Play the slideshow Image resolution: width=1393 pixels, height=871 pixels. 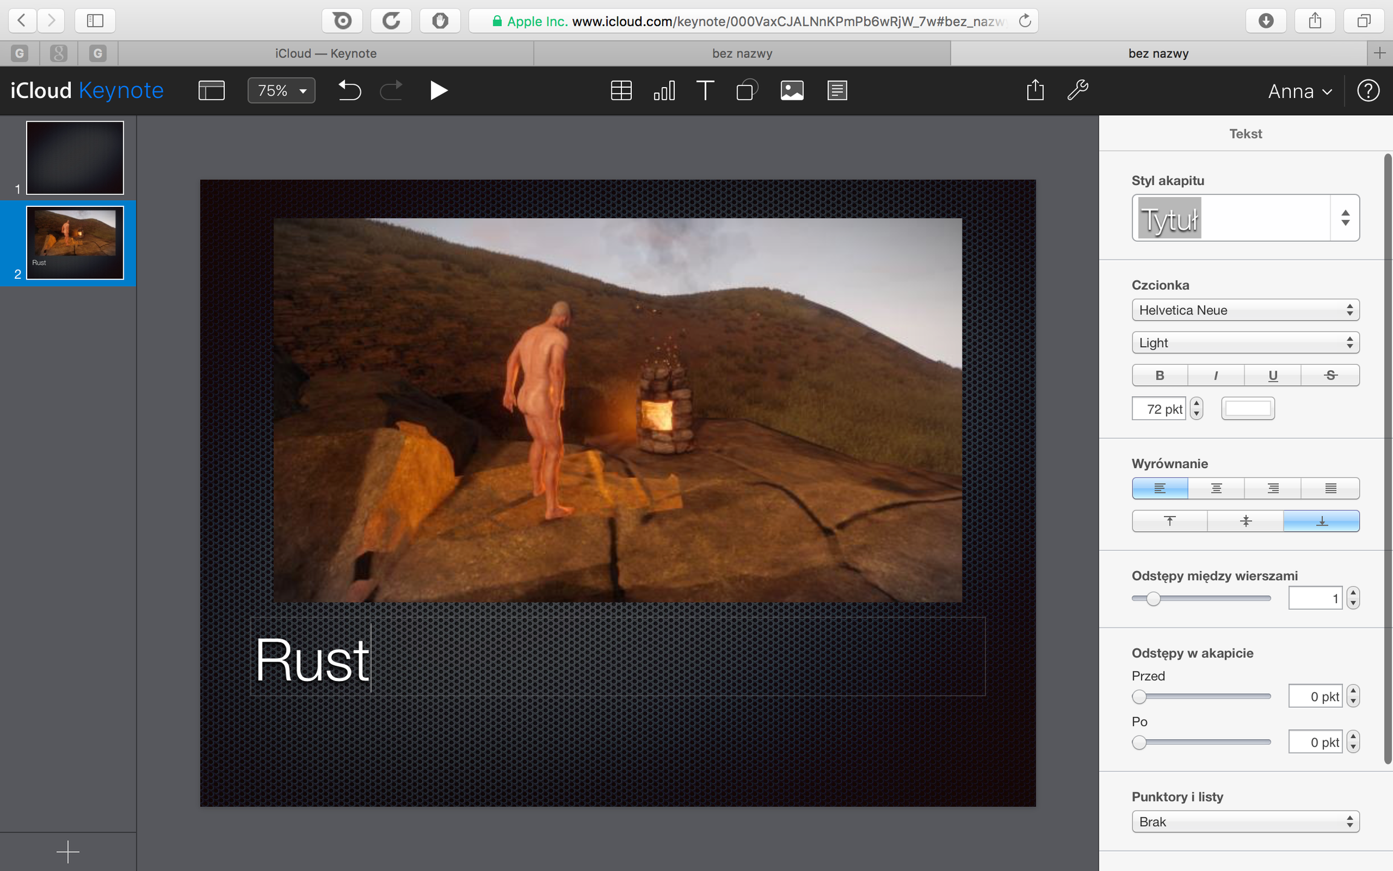[x=438, y=91]
